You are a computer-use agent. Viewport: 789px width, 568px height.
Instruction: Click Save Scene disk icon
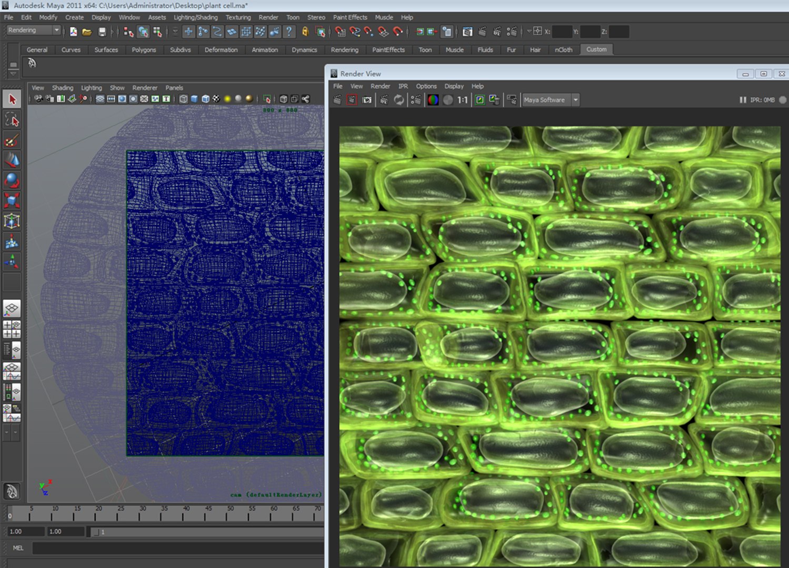[102, 32]
